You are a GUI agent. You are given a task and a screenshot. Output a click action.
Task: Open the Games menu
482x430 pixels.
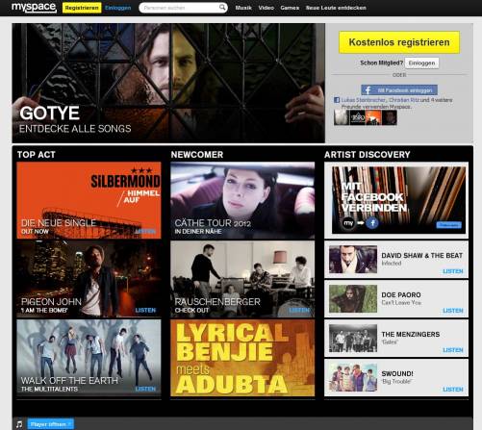point(290,8)
